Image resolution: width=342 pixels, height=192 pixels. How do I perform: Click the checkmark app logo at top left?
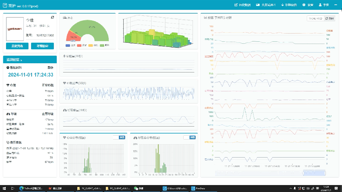click(x=5, y=5)
